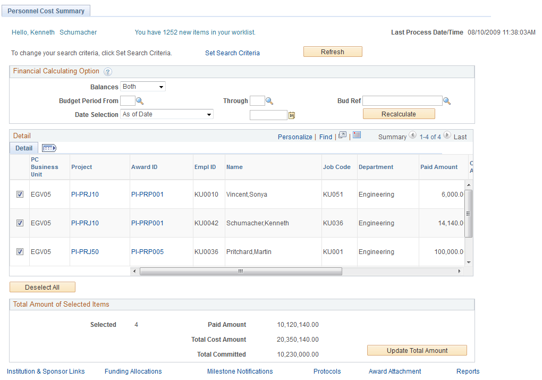Click the Financial Calculating Option help icon
542x380 pixels.
(108, 71)
